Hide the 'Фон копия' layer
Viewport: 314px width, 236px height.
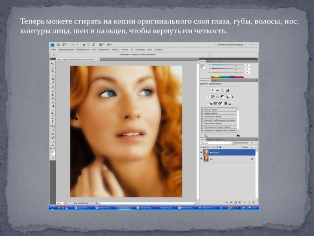(202, 152)
